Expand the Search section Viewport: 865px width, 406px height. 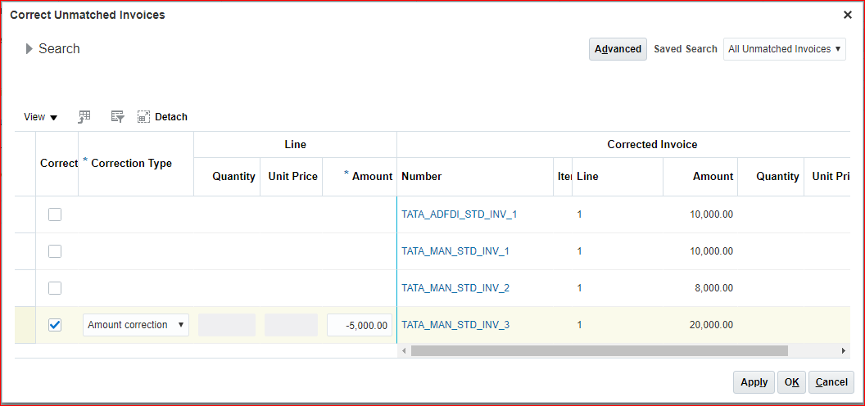pos(30,49)
